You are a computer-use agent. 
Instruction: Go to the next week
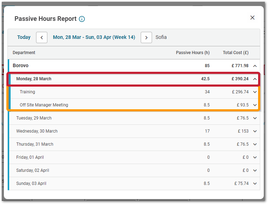(146, 37)
